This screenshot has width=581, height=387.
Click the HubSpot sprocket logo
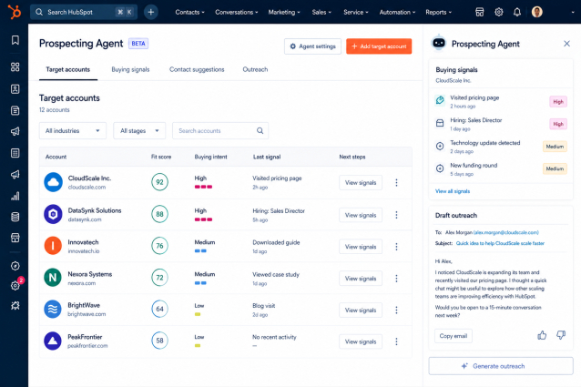[x=15, y=12]
